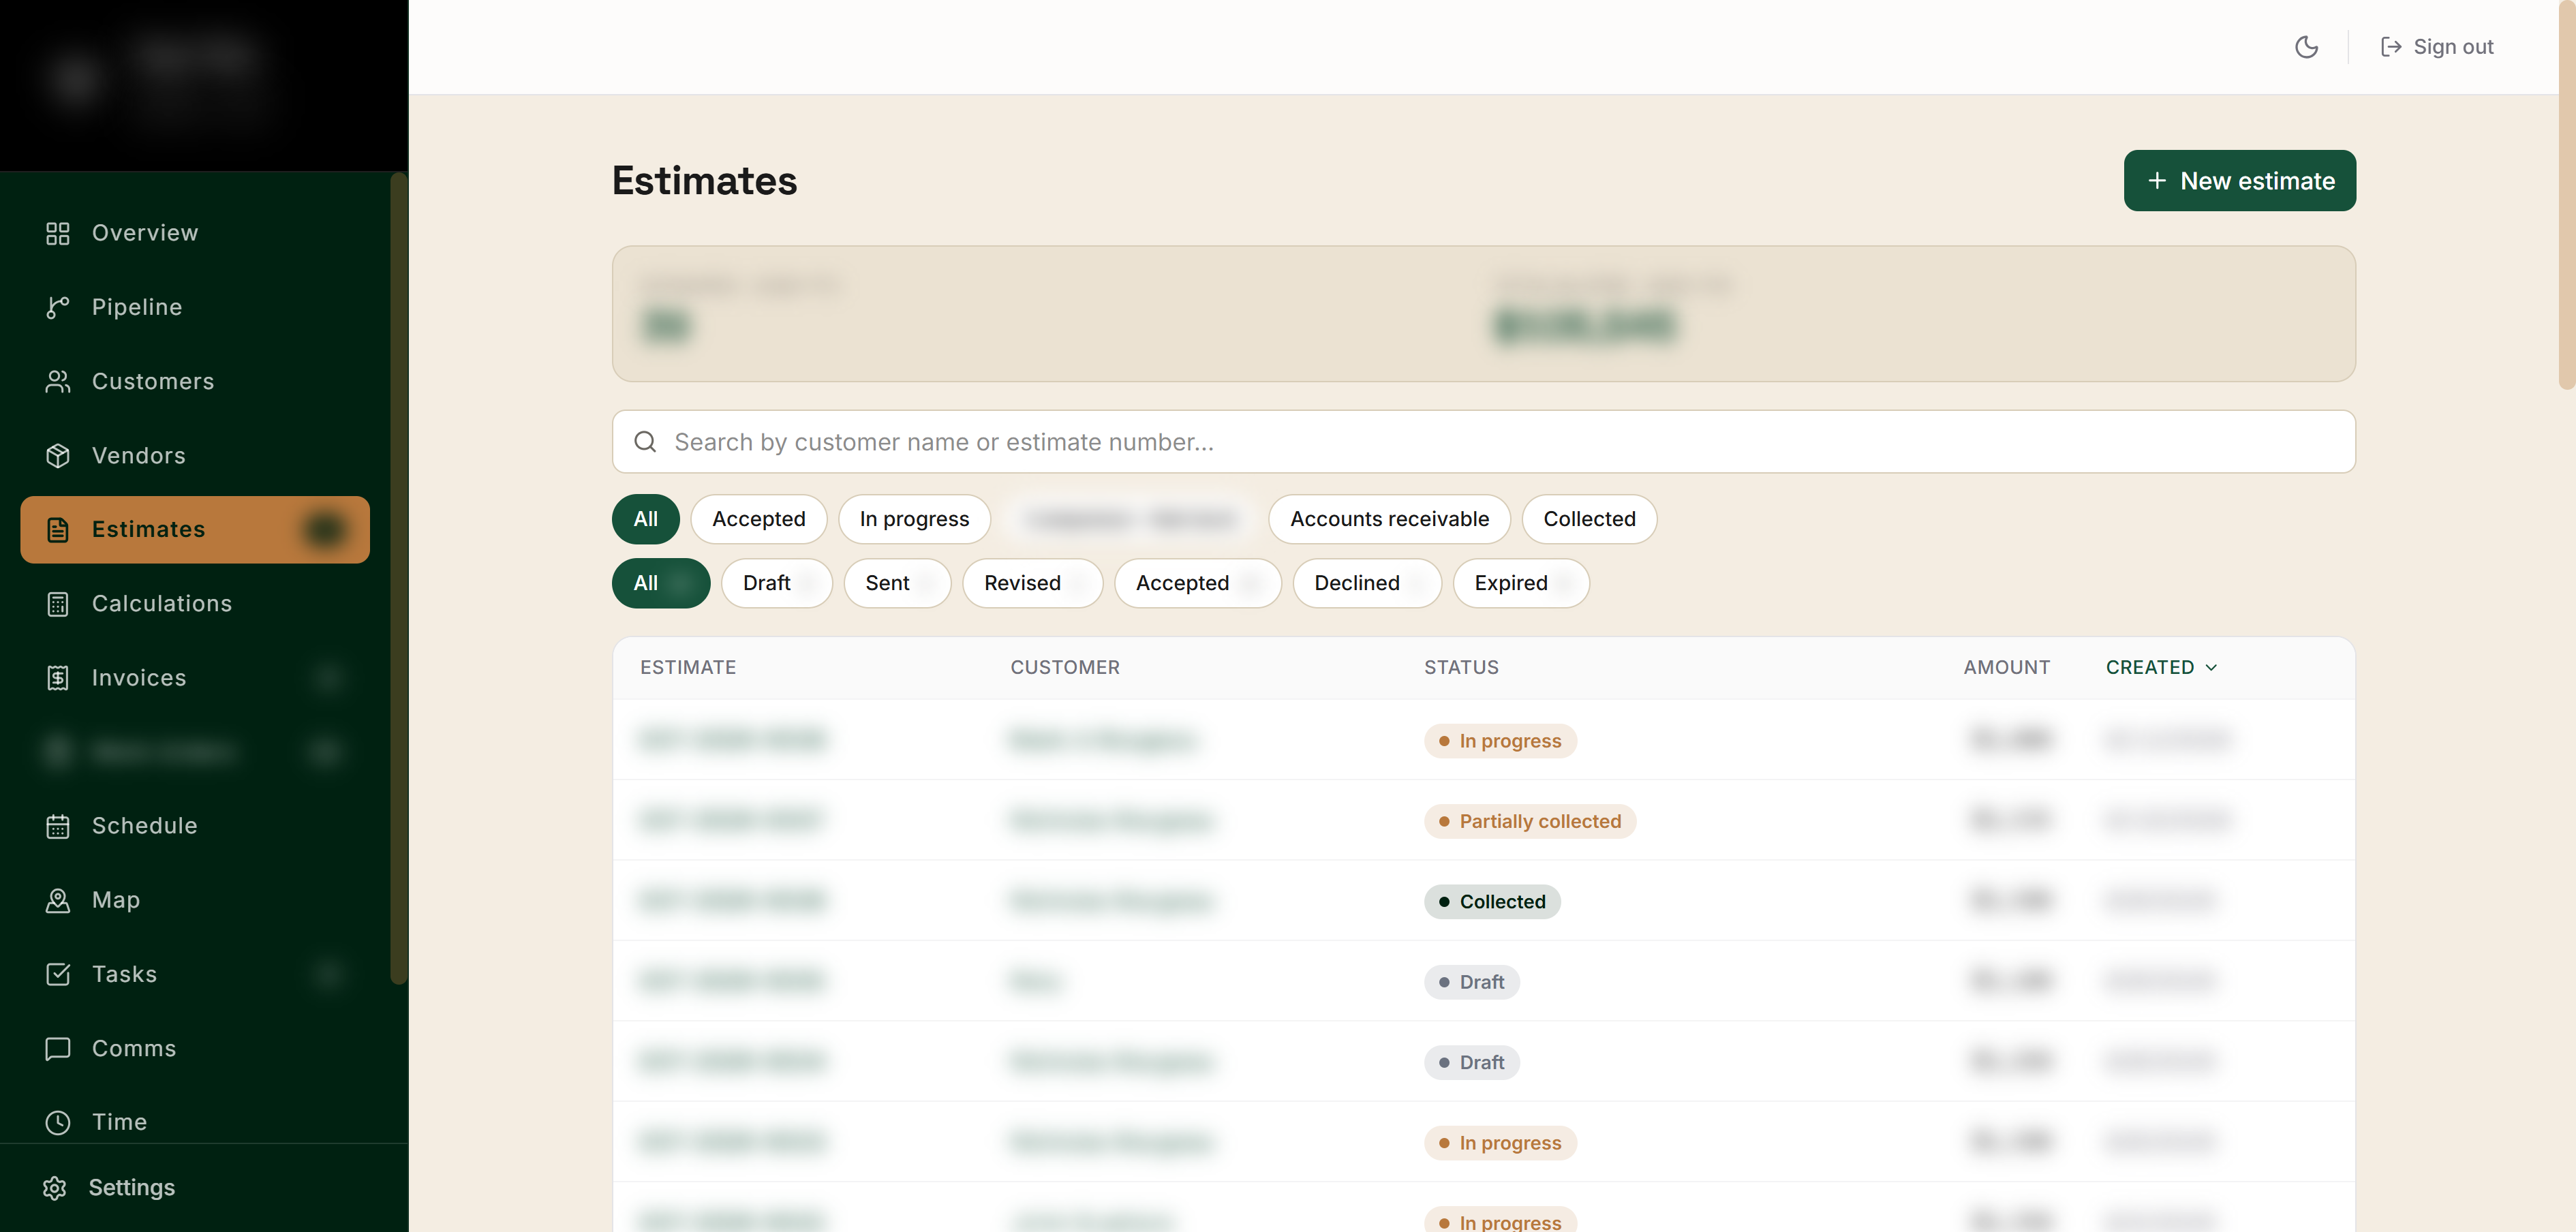Filter by Accounts receivable

(x=1389, y=519)
